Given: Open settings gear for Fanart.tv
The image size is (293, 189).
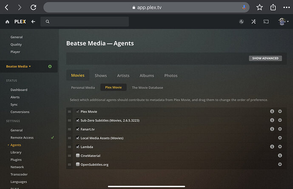Looking at the screenshot, I should click(280, 129).
